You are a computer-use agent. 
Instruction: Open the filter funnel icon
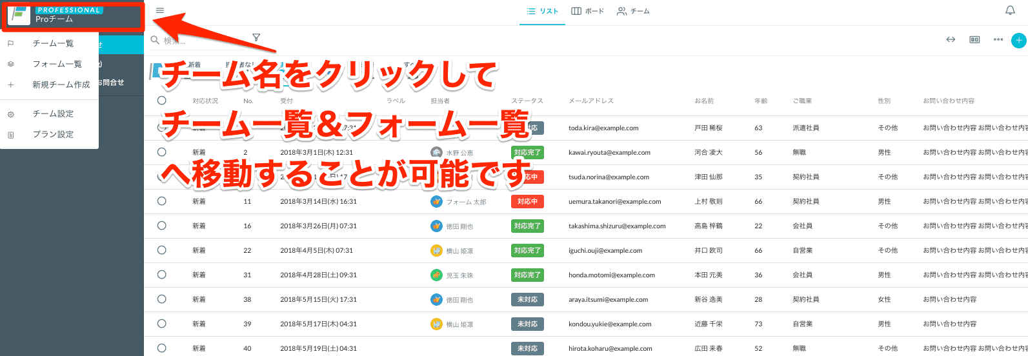pyautogui.click(x=256, y=37)
